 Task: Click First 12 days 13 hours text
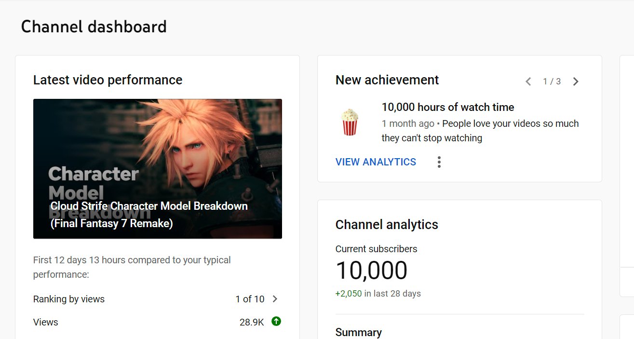pyautogui.click(x=132, y=267)
